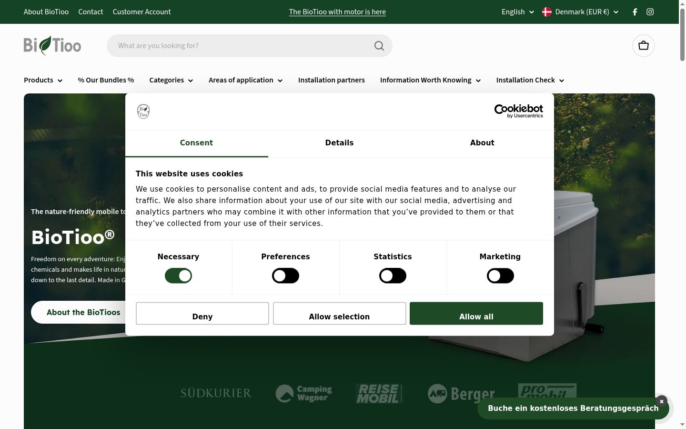Open Customer Account link
Viewport: 686px width, 429px height.
(x=141, y=12)
